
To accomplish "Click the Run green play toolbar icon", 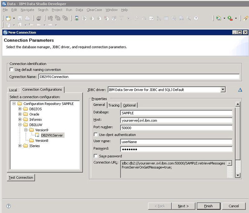I will (230, 18).
